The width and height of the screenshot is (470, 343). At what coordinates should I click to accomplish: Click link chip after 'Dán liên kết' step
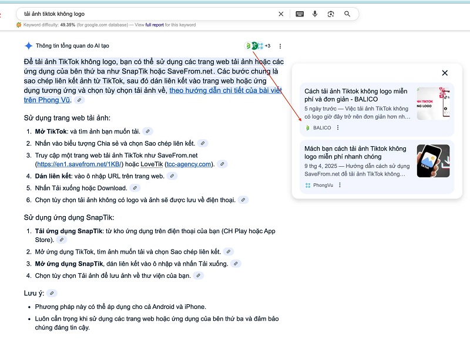pyautogui.click(x=172, y=176)
